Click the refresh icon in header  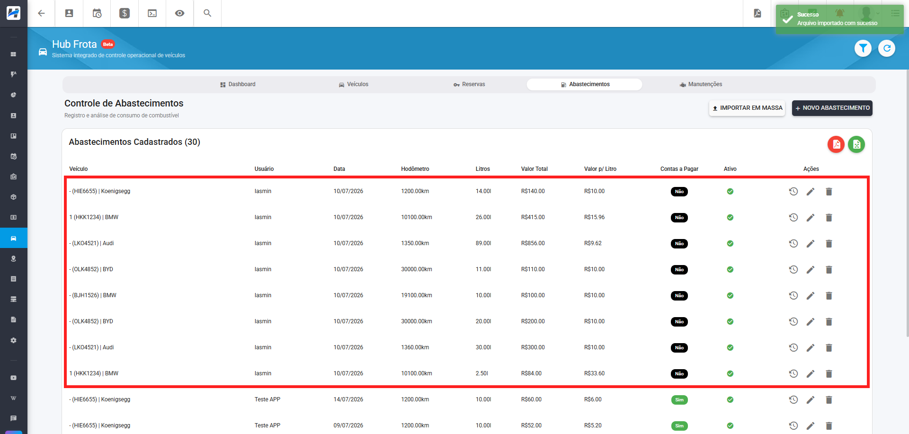click(x=887, y=48)
